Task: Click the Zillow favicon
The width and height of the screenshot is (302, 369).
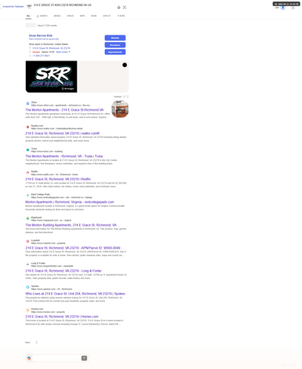Action: coord(27,103)
